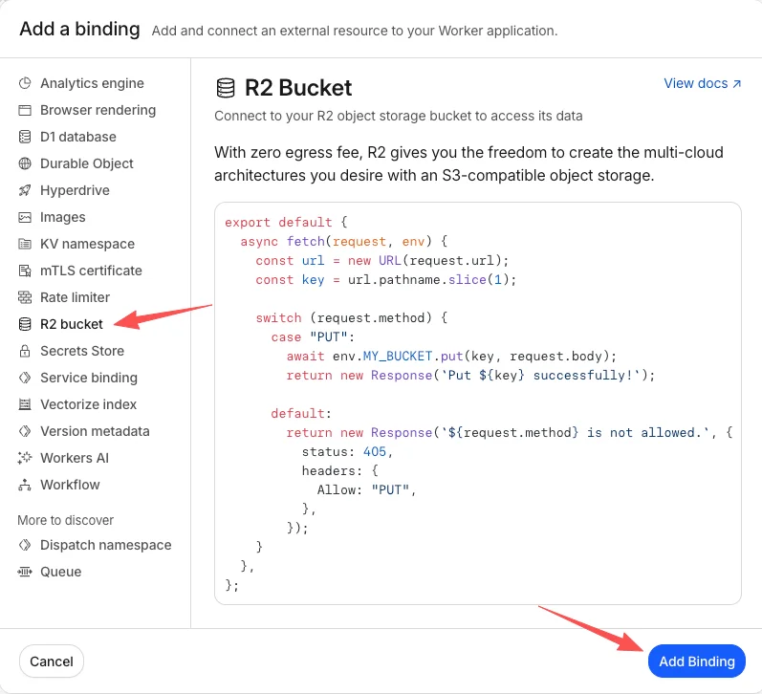This screenshot has width=762, height=694.
Task: Choose Durable Object binding
Action: pos(87,163)
